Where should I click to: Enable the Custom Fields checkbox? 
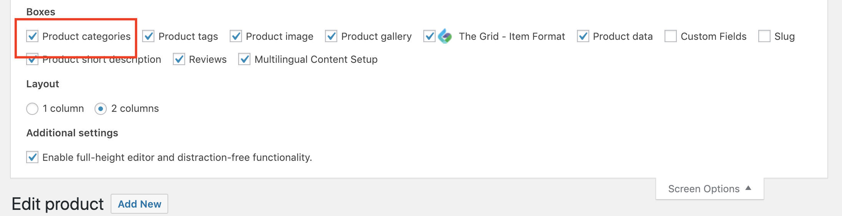[x=671, y=36]
